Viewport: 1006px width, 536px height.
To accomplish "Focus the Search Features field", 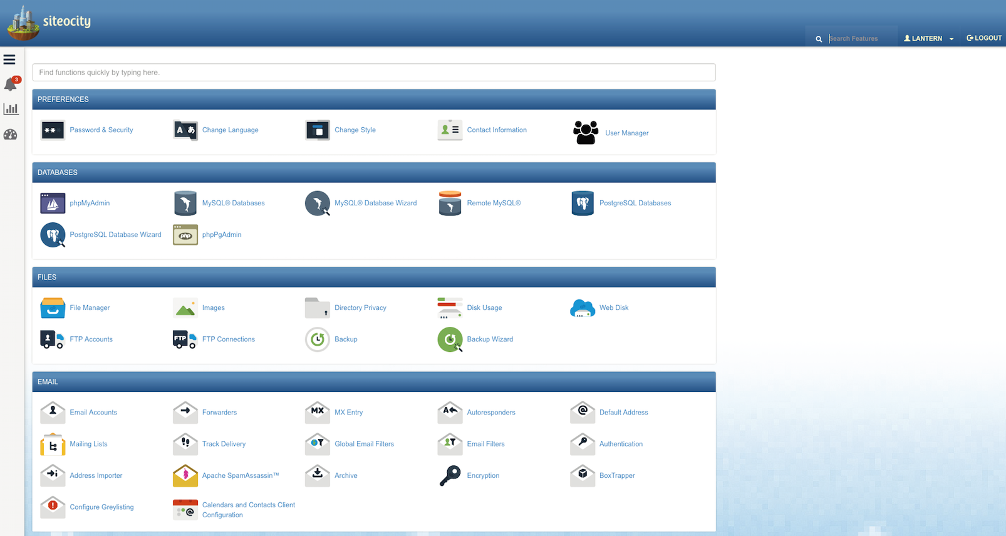I will point(862,38).
